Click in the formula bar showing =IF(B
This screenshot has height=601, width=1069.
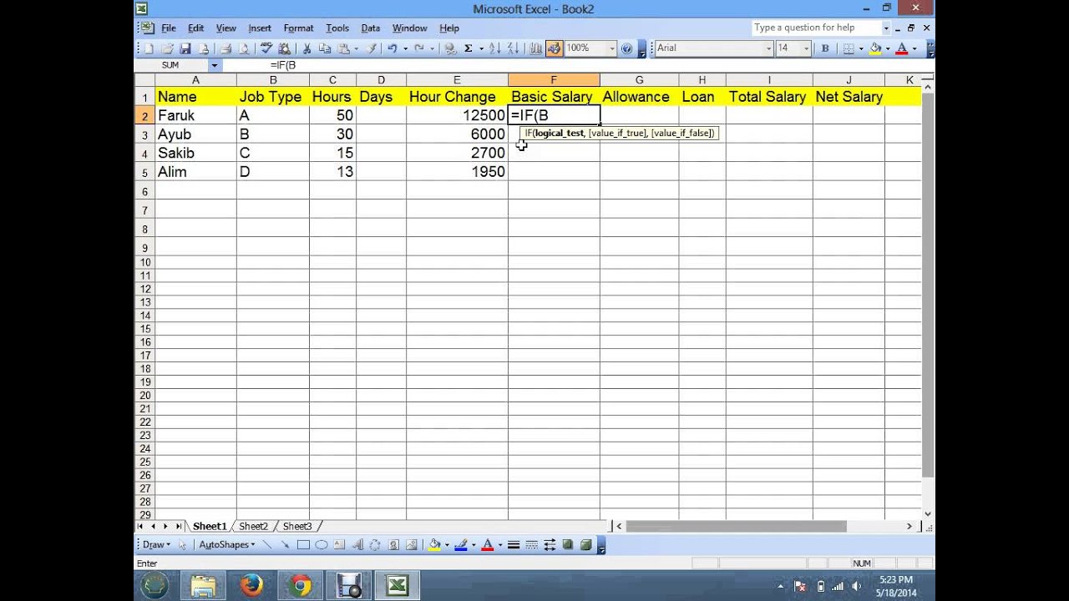tap(576, 65)
